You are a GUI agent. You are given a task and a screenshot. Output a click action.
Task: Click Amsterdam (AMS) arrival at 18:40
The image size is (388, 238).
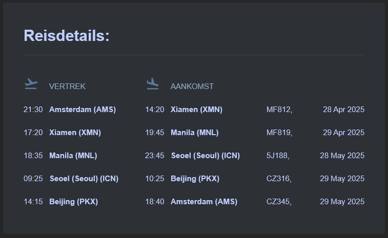click(204, 202)
